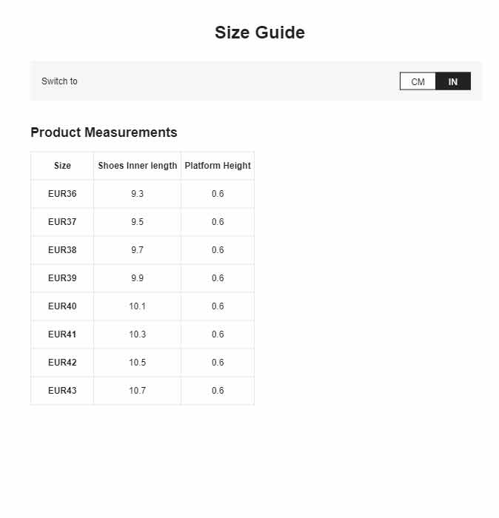Select the IN unit toggle
Viewport: 499px width, 518px height.
click(453, 81)
